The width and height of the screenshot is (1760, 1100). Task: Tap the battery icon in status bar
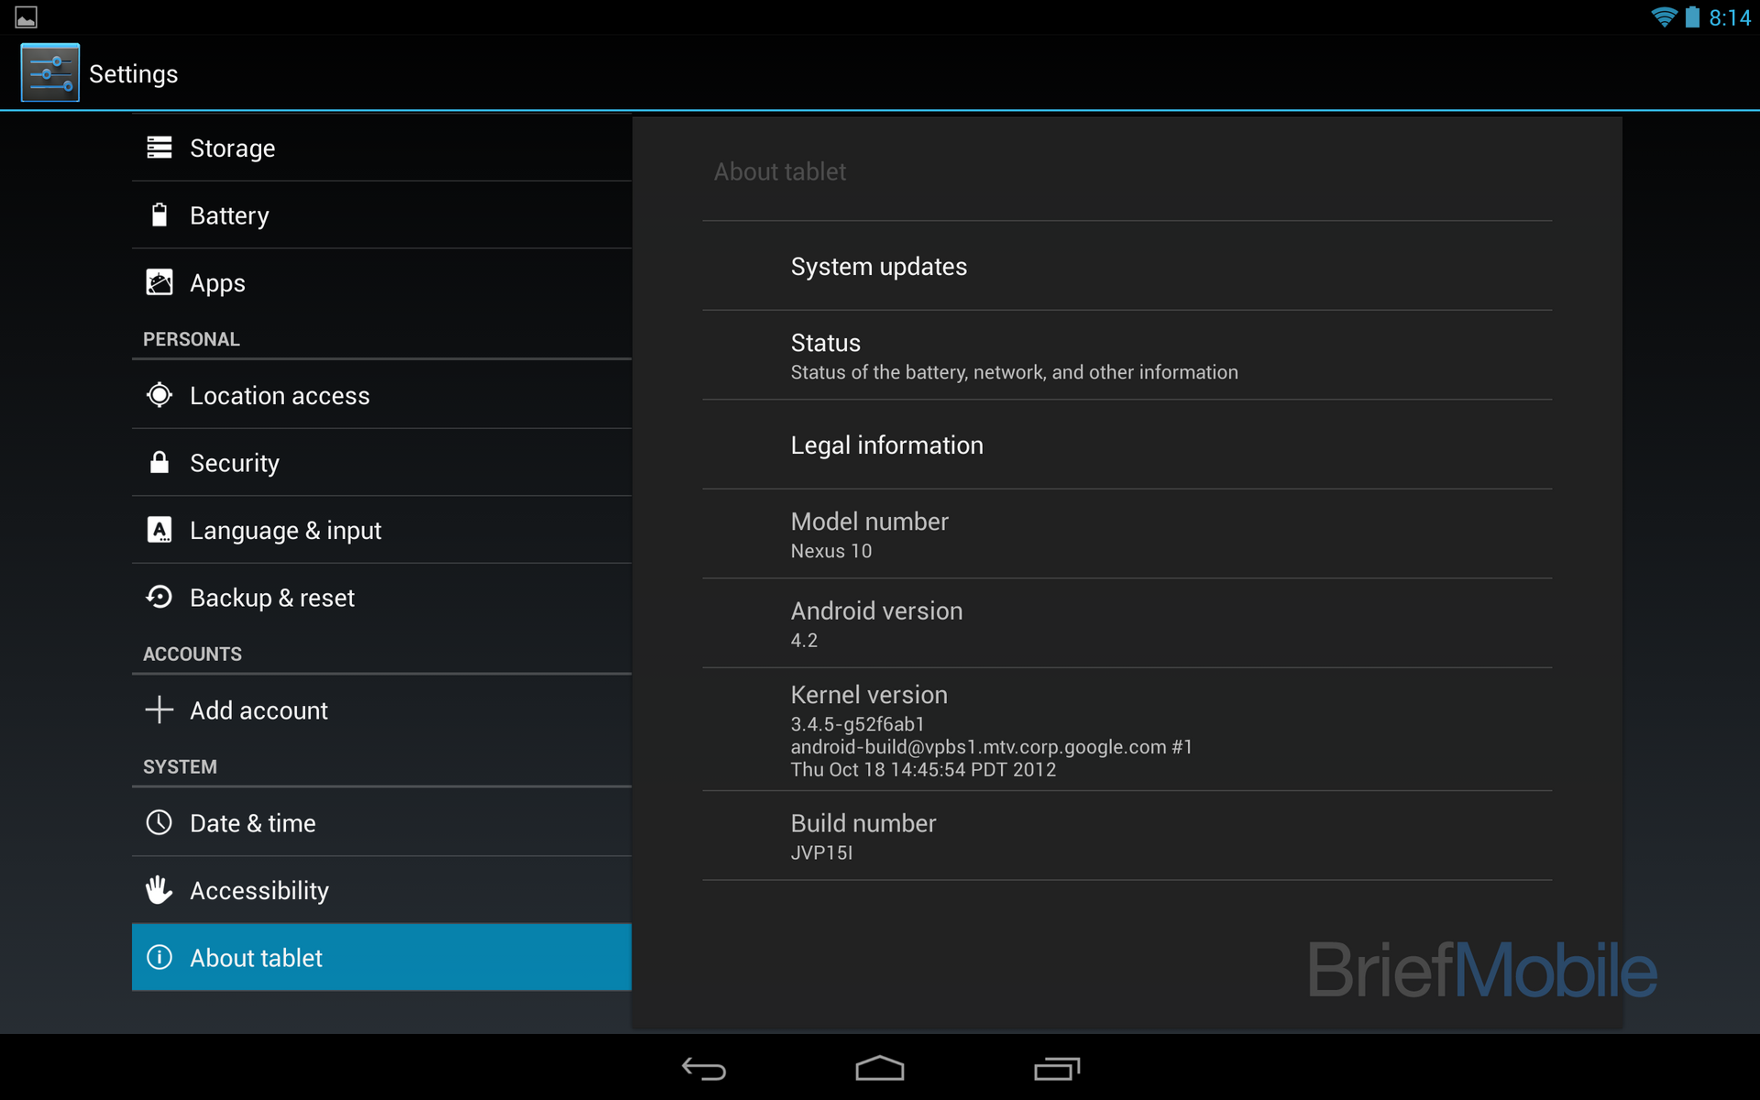tap(1696, 16)
